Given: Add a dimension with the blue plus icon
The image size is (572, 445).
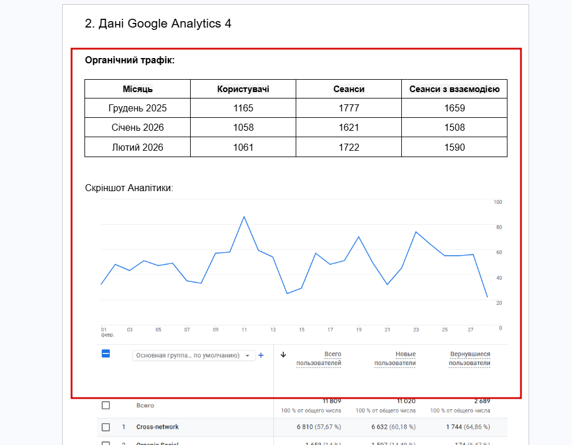Looking at the screenshot, I should pos(261,355).
